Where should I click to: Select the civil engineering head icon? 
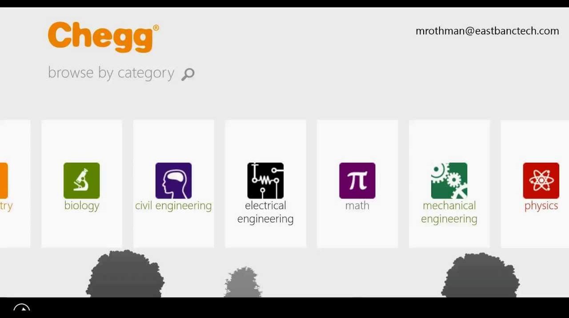tap(173, 181)
